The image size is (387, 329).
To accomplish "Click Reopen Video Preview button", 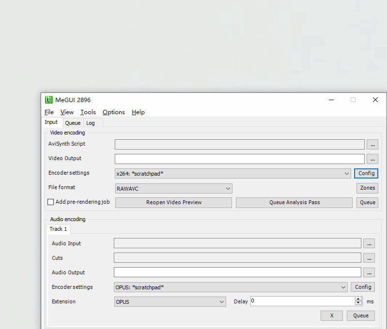I will tap(173, 203).
